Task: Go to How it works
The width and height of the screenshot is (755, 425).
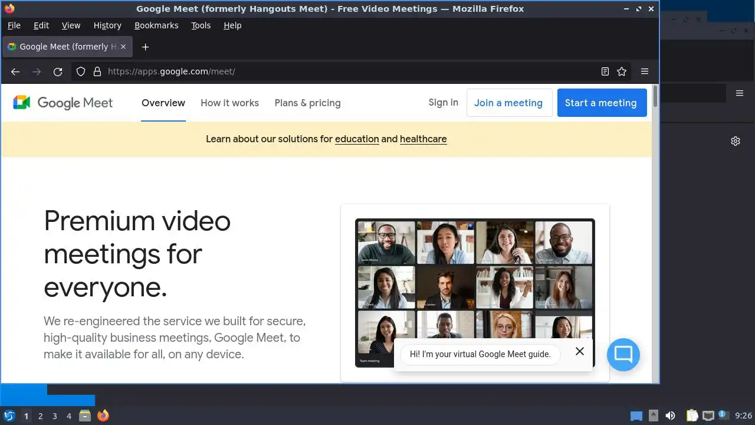Action: coord(229,103)
